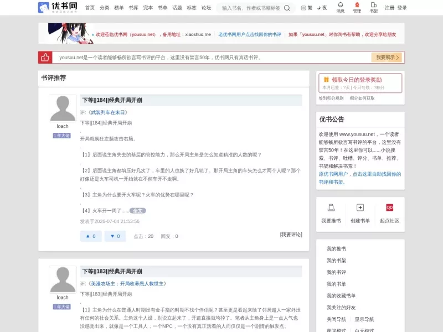Screen dimensions: 443x332
Task: Open the 管理 icon
Action: point(357,8)
